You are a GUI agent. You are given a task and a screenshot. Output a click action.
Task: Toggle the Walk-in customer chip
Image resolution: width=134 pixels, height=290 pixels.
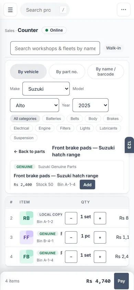click(113, 48)
